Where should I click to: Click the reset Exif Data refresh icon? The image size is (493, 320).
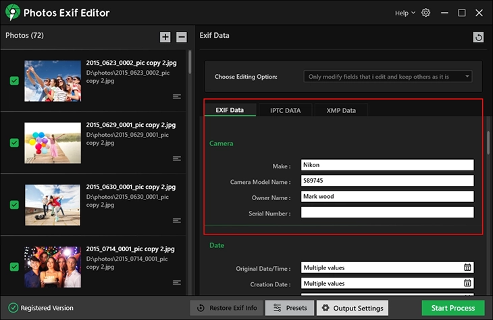[x=479, y=38]
